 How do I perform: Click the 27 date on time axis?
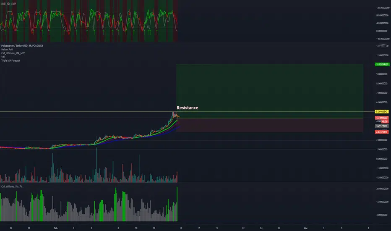(x=11, y=228)
